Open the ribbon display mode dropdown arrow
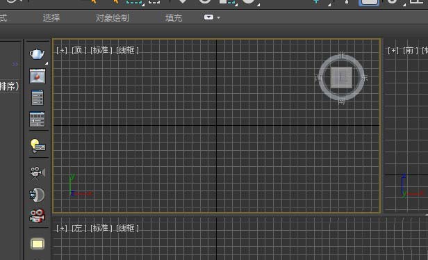The height and width of the screenshot is (260, 428). 219,18
